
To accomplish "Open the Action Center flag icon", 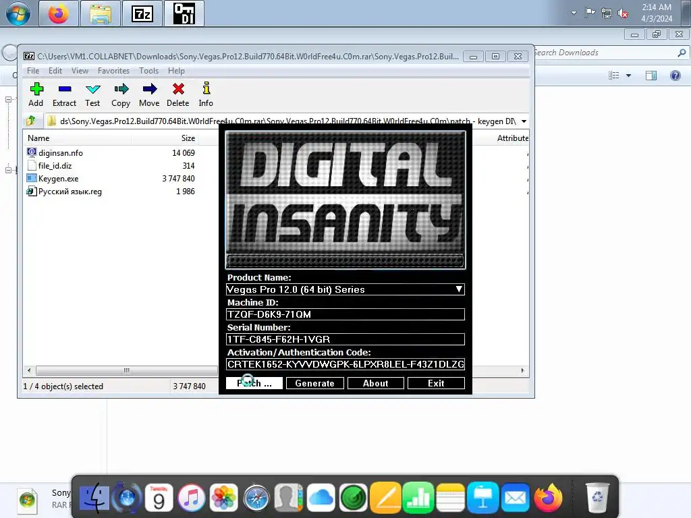I will pyautogui.click(x=590, y=13).
